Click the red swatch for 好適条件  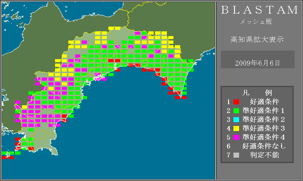[236, 102]
